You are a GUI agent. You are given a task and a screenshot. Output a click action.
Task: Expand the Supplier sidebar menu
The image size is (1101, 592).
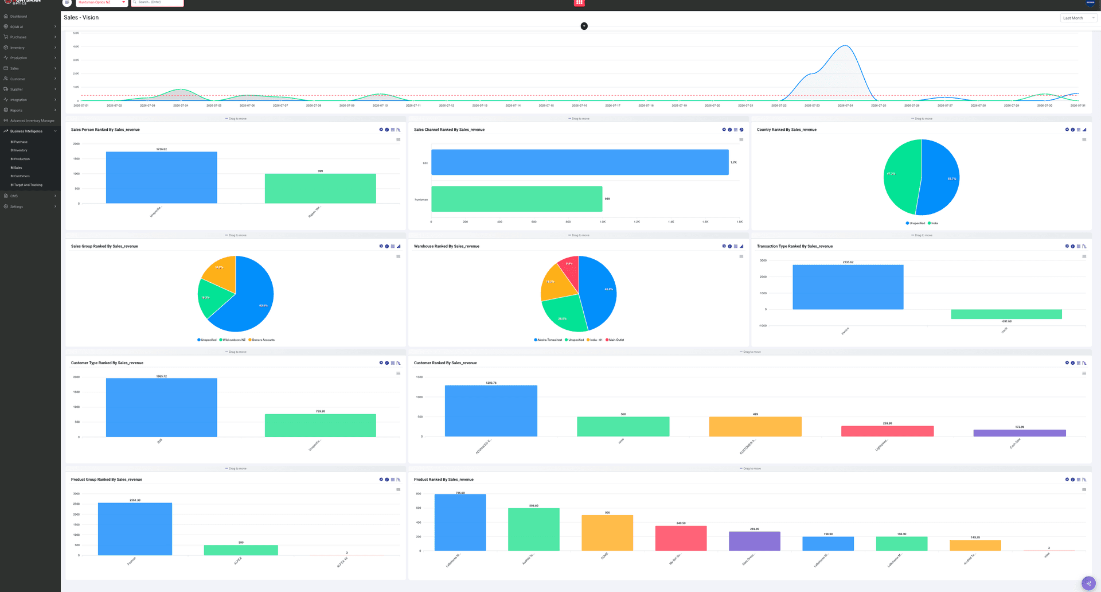tap(30, 89)
